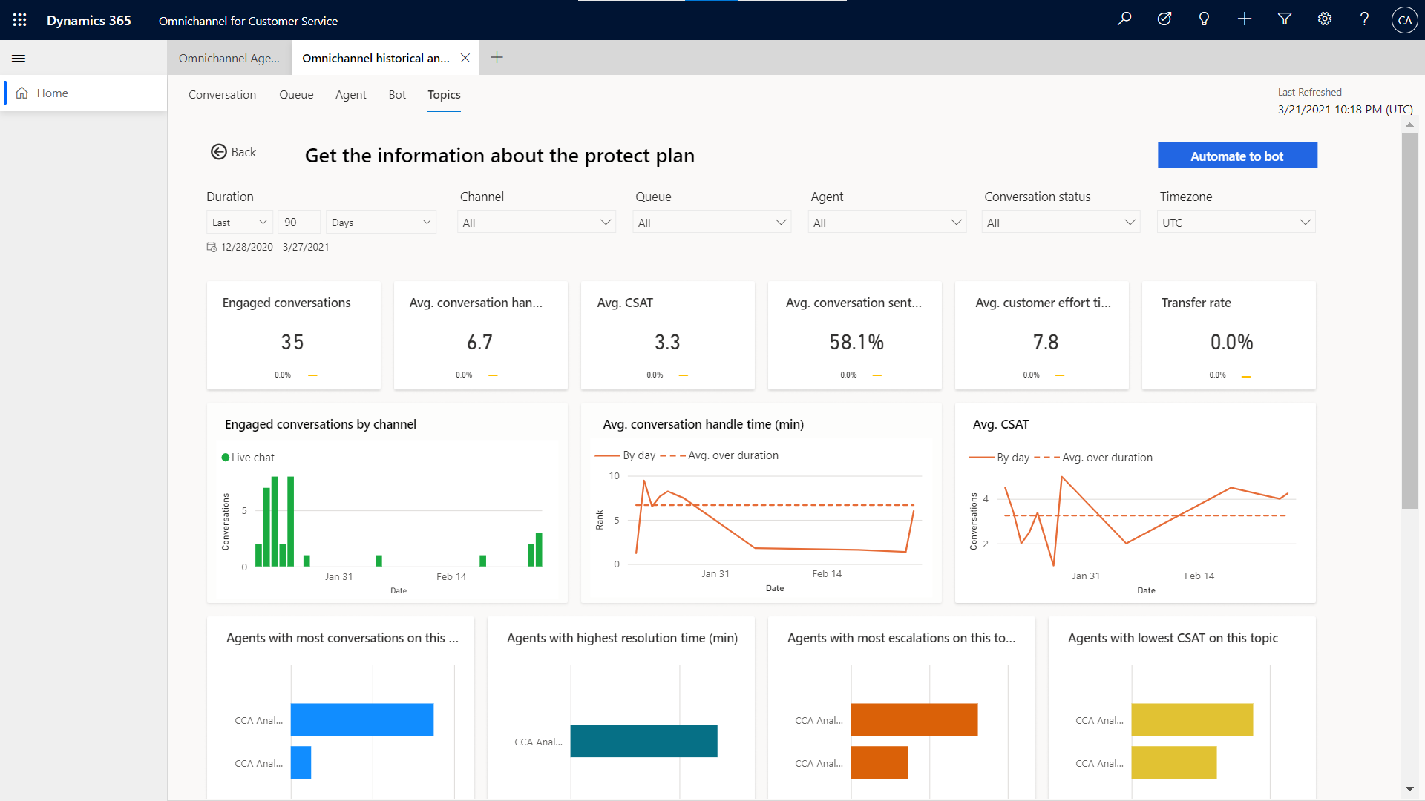The height and width of the screenshot is (801, 1425).
Task: Toggle the Queue tab analytics
Action: tap(295, 94)
